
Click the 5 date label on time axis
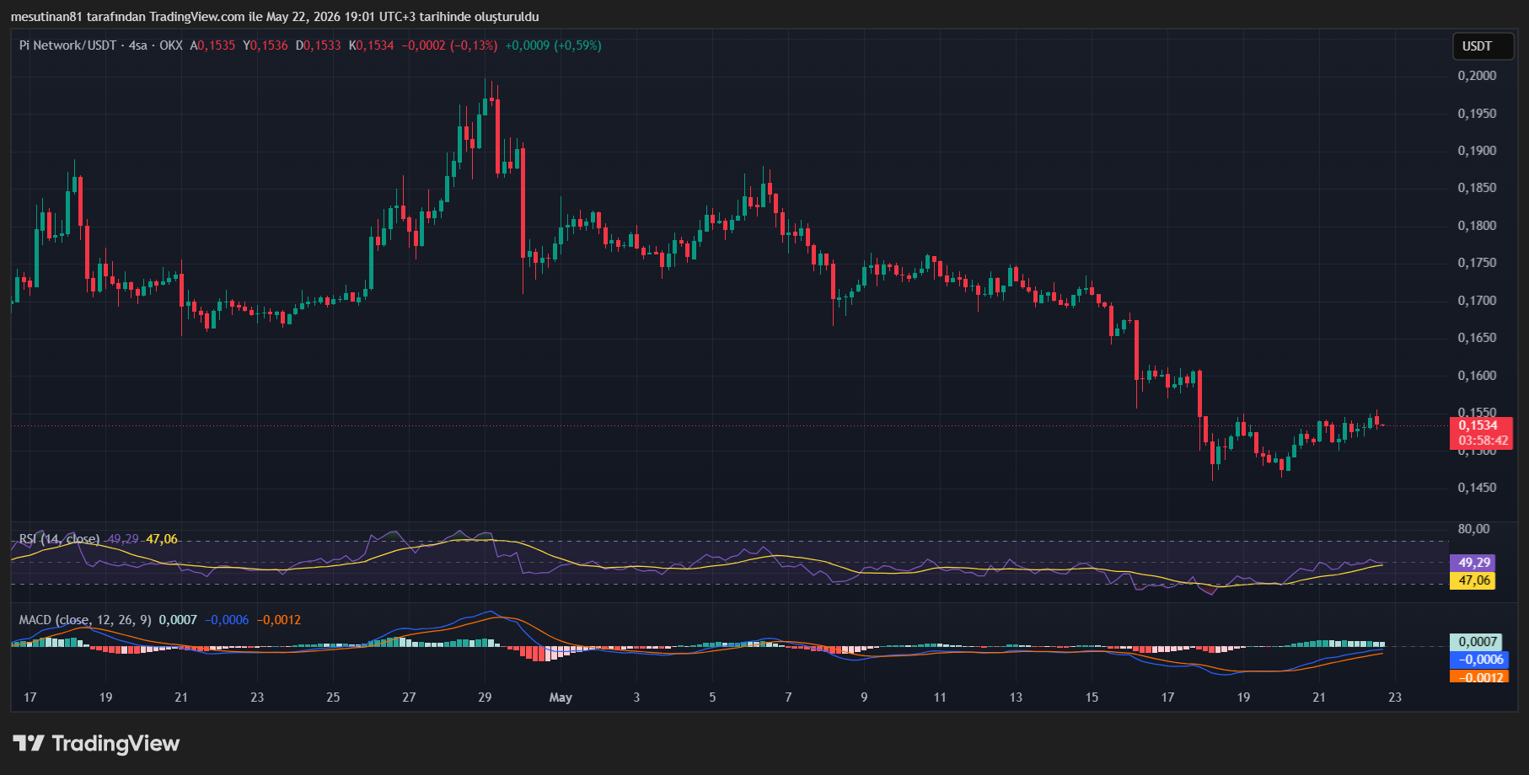pyautogui.click(x=712, y=697)
